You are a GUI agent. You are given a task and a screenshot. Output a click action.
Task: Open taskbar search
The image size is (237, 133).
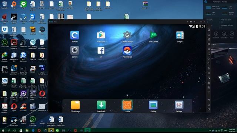pyautogui.click(x=9, y=130)
